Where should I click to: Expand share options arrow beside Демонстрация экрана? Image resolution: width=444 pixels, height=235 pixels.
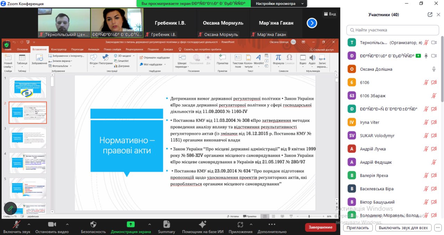click(150, 224)
